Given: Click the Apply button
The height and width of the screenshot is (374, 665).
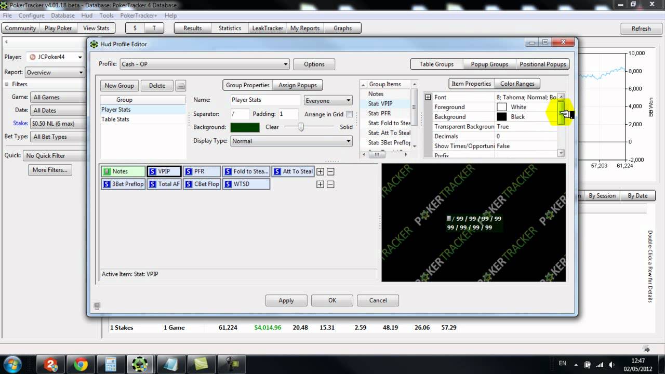Looking at the screenshot, I should point(286,300).
